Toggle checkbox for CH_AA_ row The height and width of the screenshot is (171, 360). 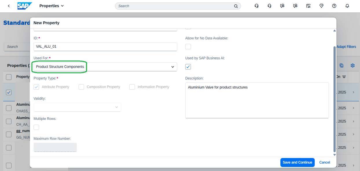[9, 121]
